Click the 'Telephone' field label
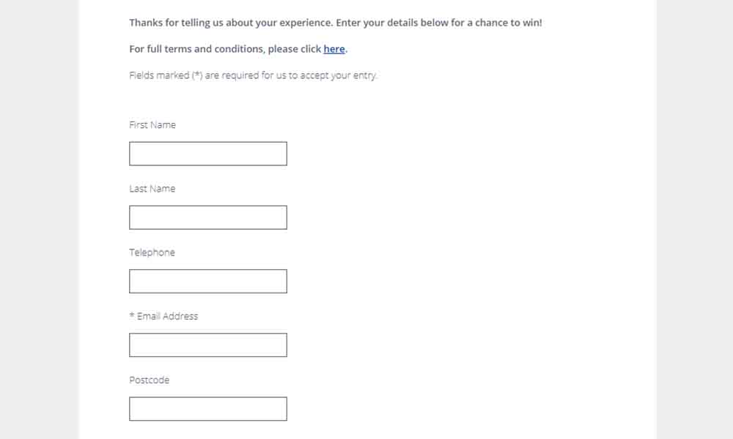 click(x=152, y=252)
